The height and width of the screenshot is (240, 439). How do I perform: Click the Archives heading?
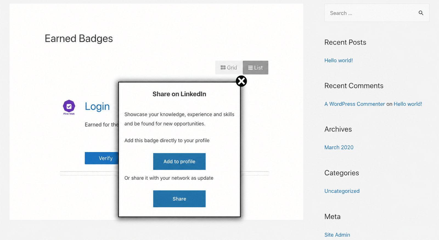338,129
